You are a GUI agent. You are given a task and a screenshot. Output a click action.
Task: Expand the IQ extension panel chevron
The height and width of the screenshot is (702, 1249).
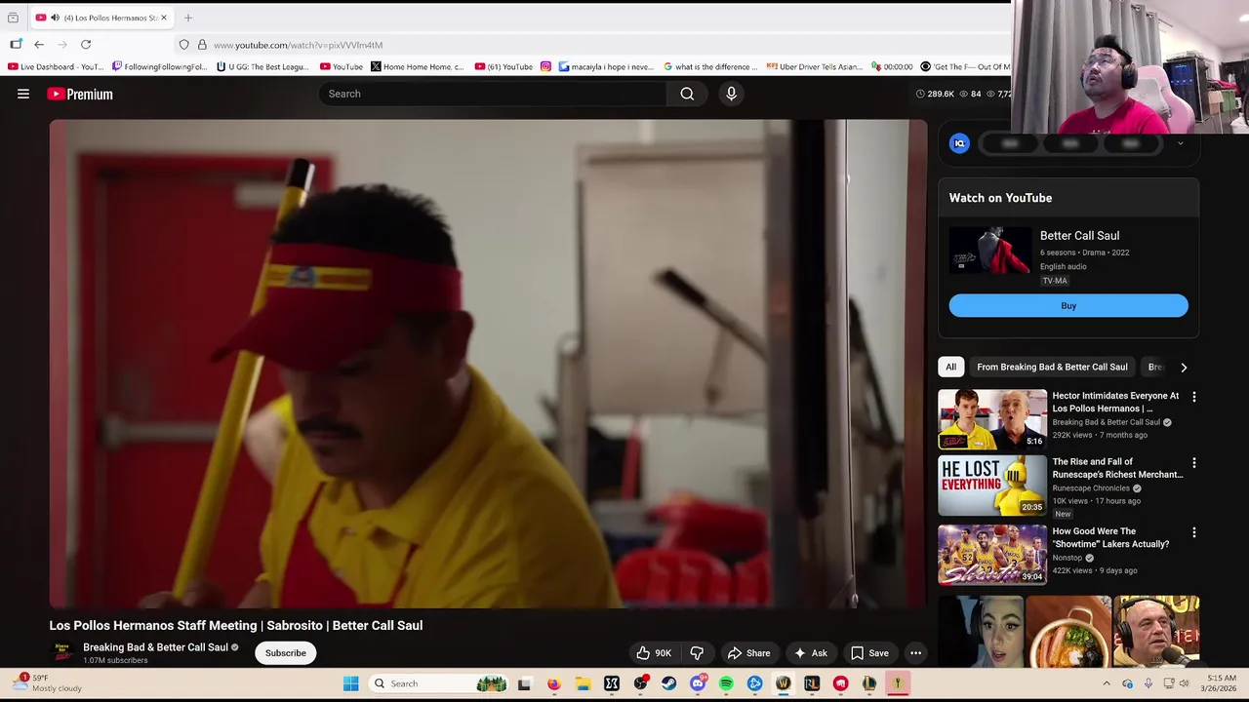(x=1180, y=143)
